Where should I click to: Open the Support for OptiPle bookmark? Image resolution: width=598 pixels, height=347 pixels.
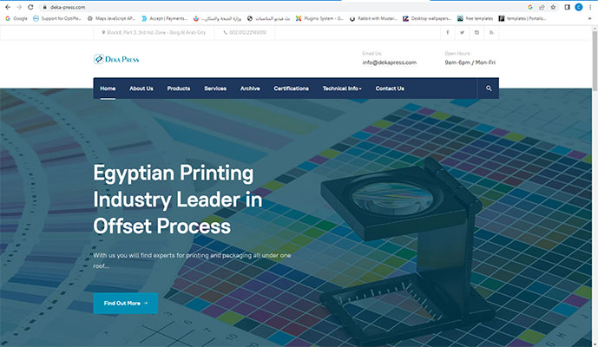[x=57, y=18]
